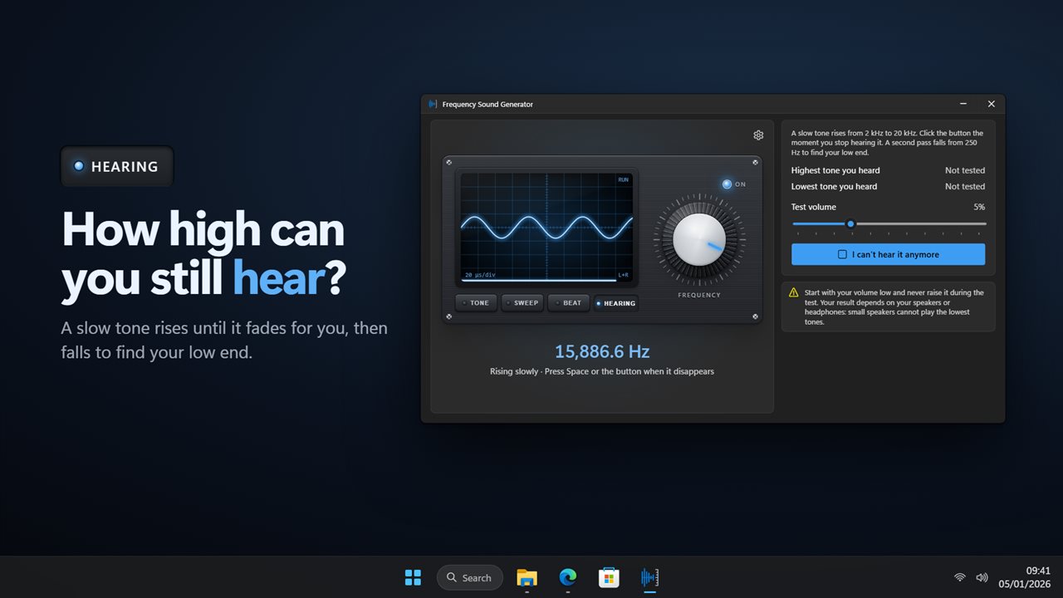Open the Wi-Fi network tray icon

tap(960, 577)
